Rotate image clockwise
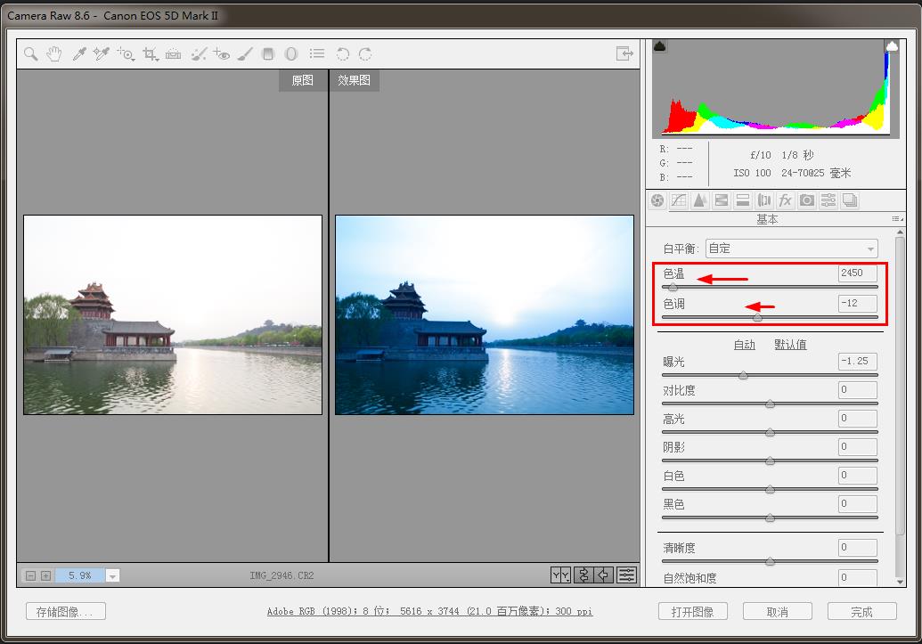Viewport: 922px width, 644px height. click(365, 54)
